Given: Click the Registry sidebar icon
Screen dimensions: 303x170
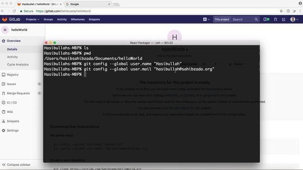Looking at the screenshot, I should point(3,75).
